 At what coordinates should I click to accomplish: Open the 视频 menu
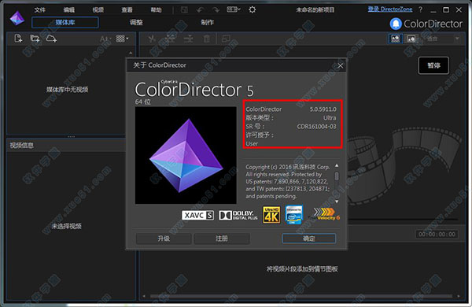coord(98,10)
